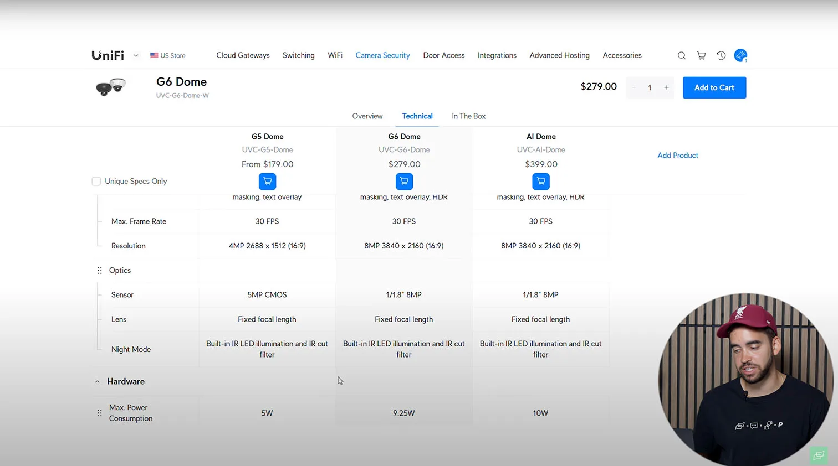The height and width of the screenshot is (466, 838).
Task: Open the Advanced Hosting menu
Action: [559, 55]
